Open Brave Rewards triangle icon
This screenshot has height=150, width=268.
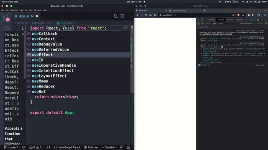tap(243, 15)
